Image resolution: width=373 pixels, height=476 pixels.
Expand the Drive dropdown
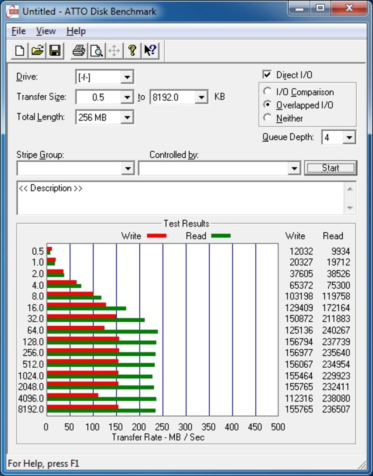click(127, 77)
